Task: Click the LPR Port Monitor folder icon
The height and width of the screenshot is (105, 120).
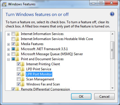Action: pos(23,74)
